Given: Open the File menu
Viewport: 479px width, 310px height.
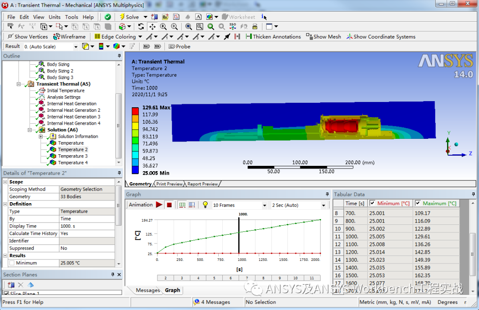Looking at the screenshot, I should pyautogui.click(x=11, y=17).
